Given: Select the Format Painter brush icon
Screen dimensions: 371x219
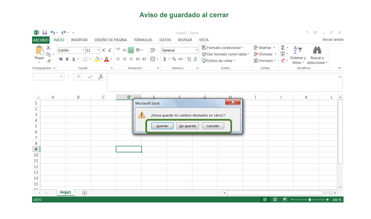Looking at the screenshot, I should pos(49,61).
